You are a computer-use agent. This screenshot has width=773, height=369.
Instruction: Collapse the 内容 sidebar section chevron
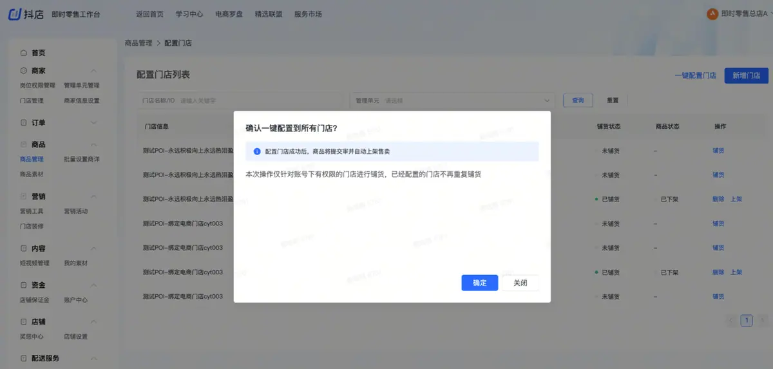pos(93,248)
